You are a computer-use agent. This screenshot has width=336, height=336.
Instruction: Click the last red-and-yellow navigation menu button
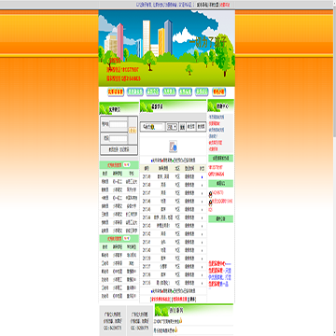click(218, 91)
